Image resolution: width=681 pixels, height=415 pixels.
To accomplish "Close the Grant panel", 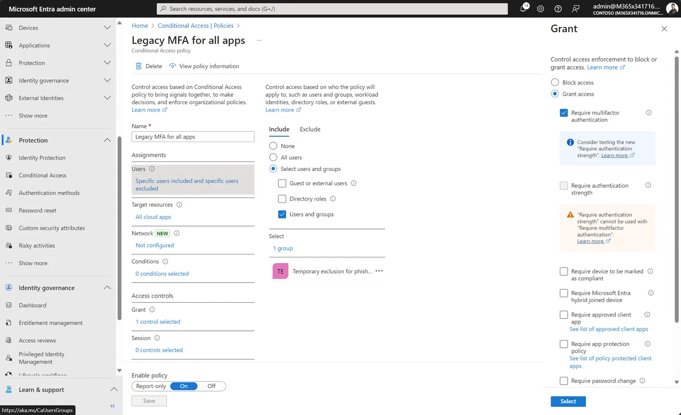I will (664, 29).
